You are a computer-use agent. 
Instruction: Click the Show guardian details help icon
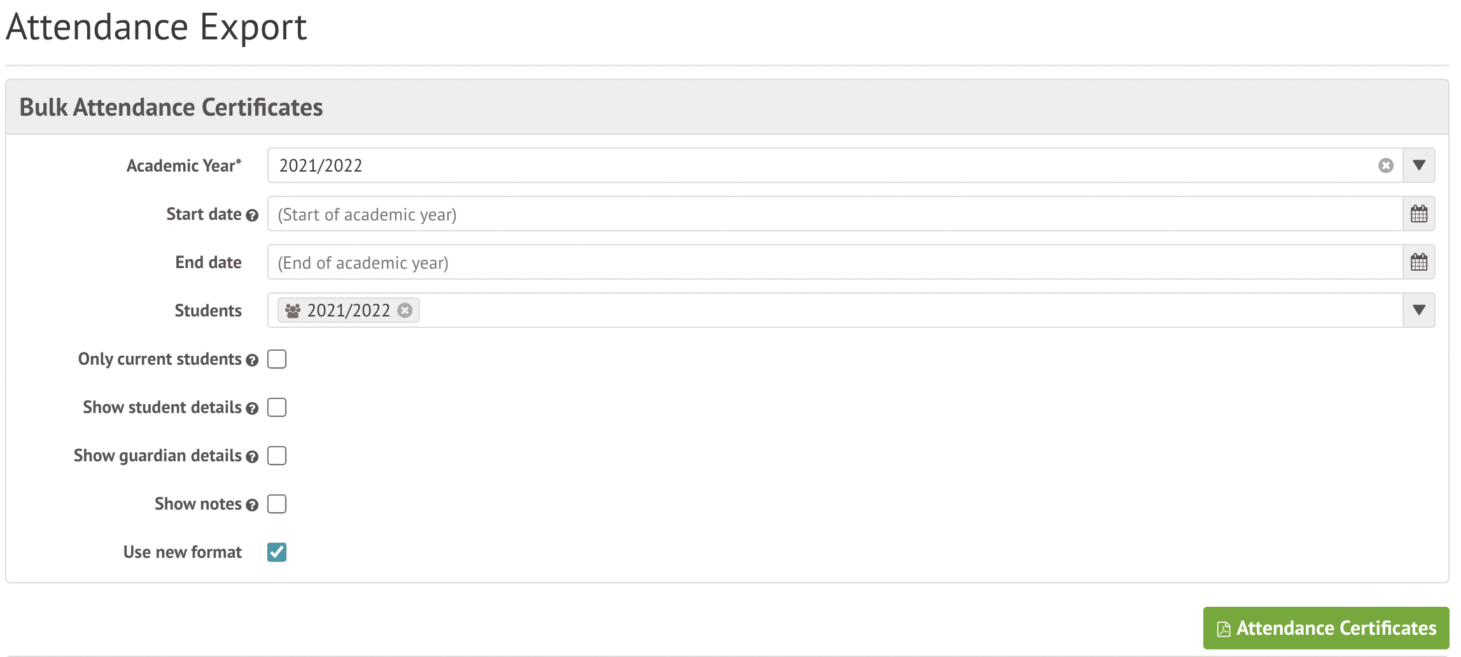click(252, 457)
